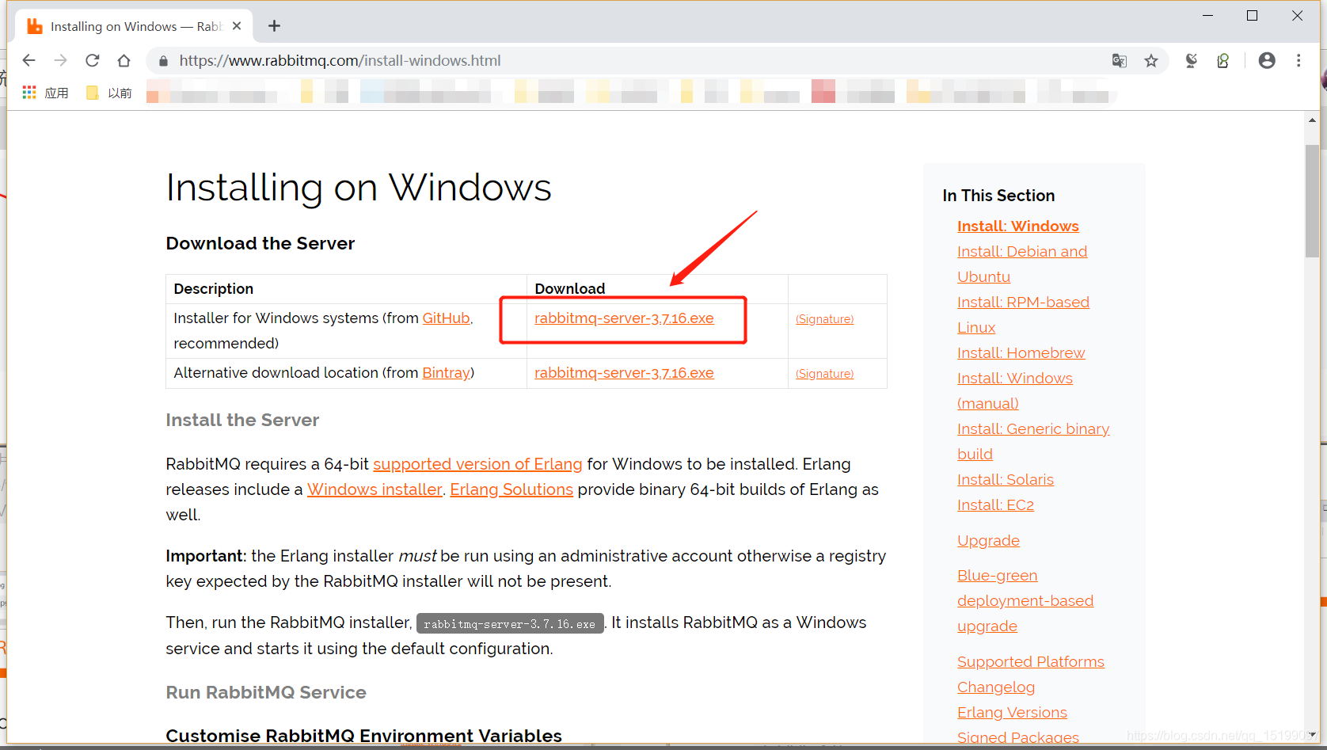Go back to the previous page

(29, 60)
